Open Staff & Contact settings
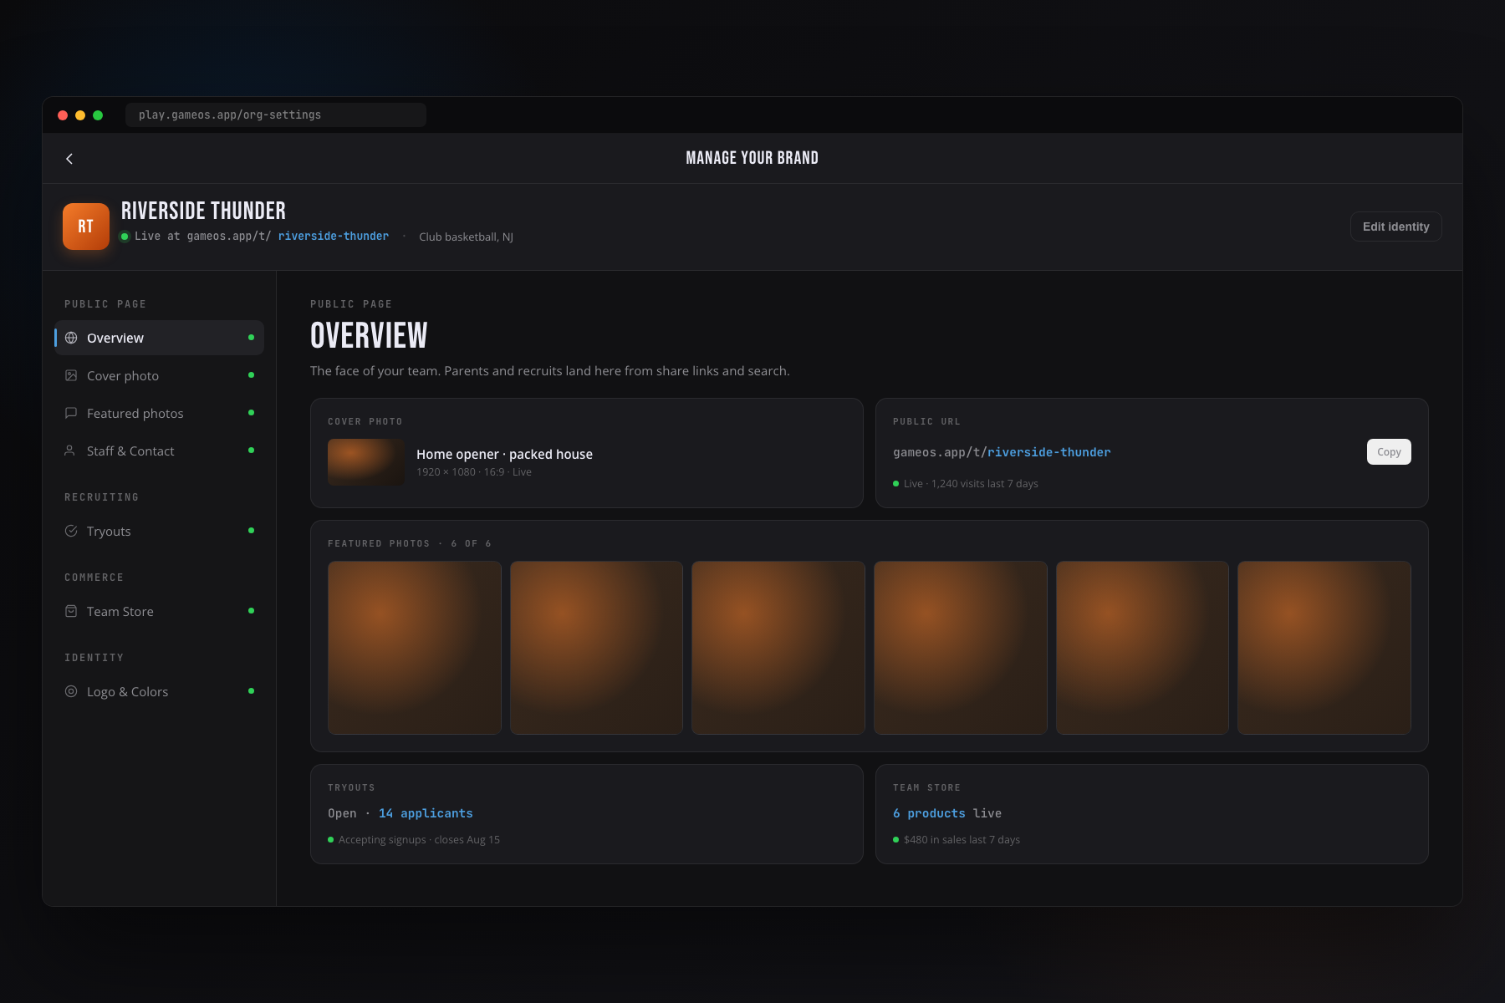Image resolution: width=1505 pixels, height=1003 pixels. 159,451
